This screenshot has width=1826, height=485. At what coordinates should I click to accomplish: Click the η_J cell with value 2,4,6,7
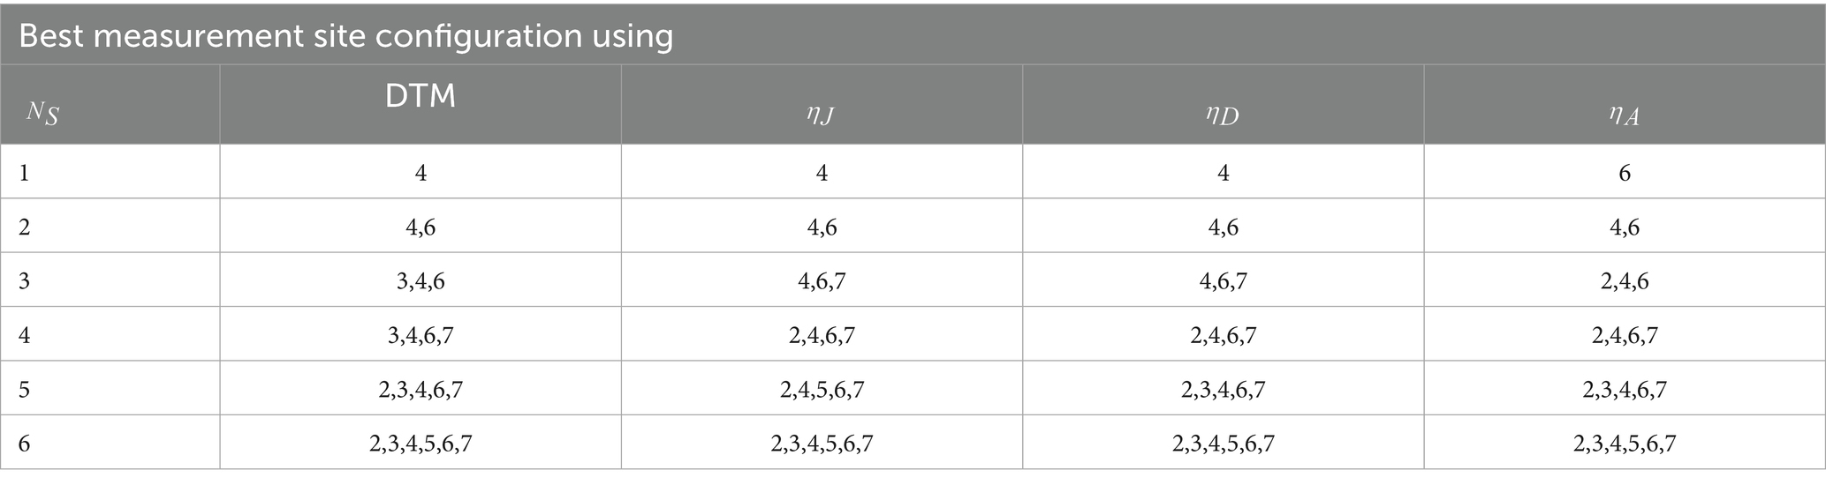coord(822,335)
